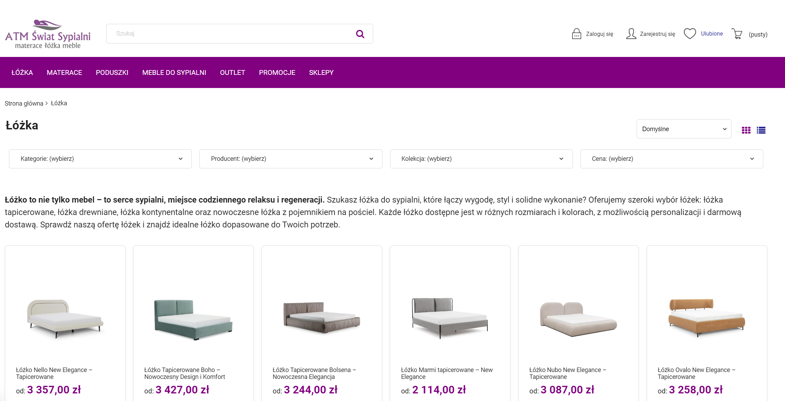Open the shopping cart icon
The image size is (785, 401).
737,34
